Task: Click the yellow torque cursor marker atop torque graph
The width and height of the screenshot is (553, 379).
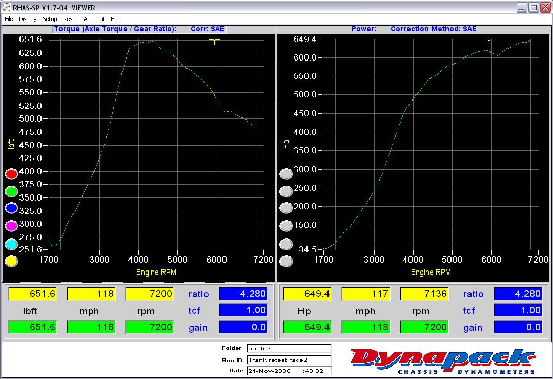Action: coord(214,42)
